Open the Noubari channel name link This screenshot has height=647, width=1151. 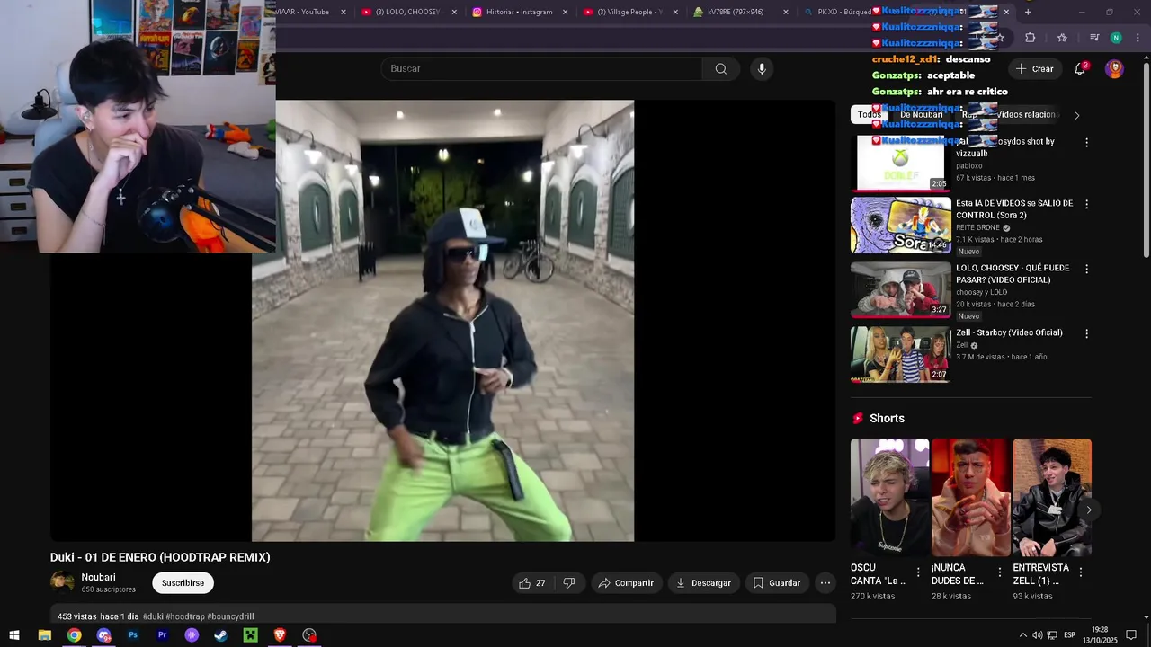coord(98,577)
